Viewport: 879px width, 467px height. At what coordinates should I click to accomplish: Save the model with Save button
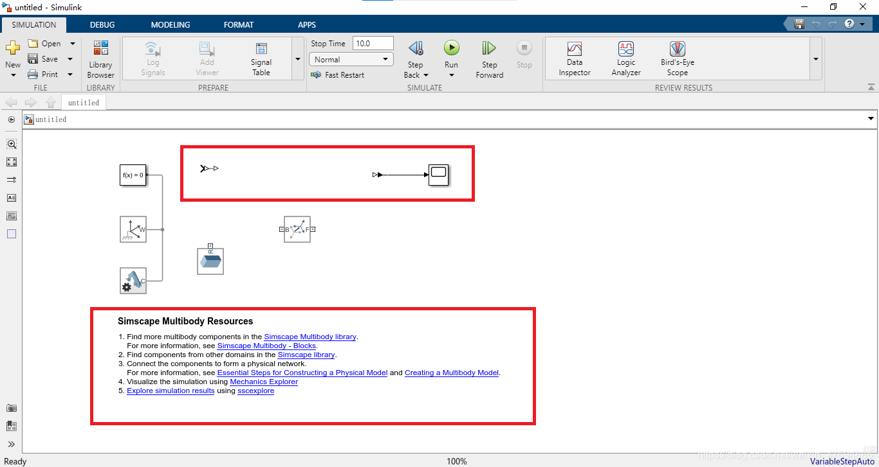43,59
